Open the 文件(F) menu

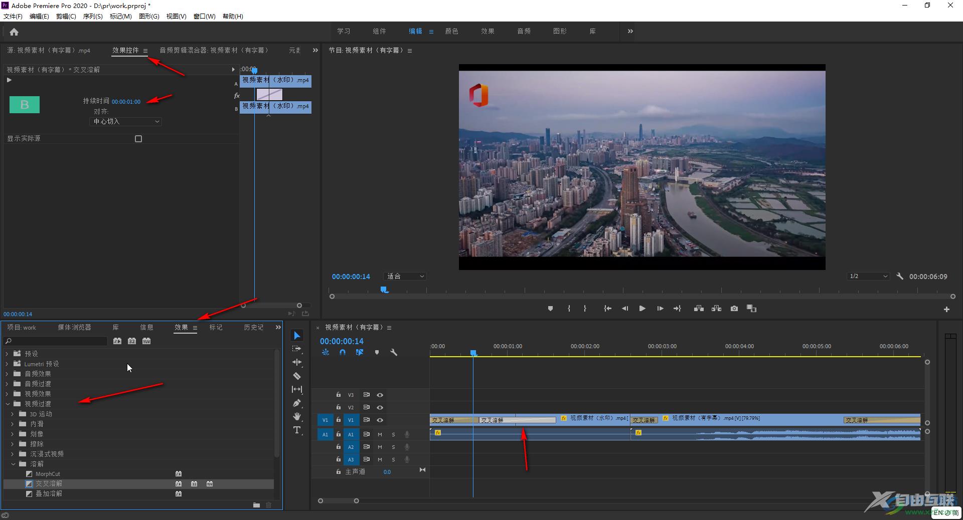13,16
